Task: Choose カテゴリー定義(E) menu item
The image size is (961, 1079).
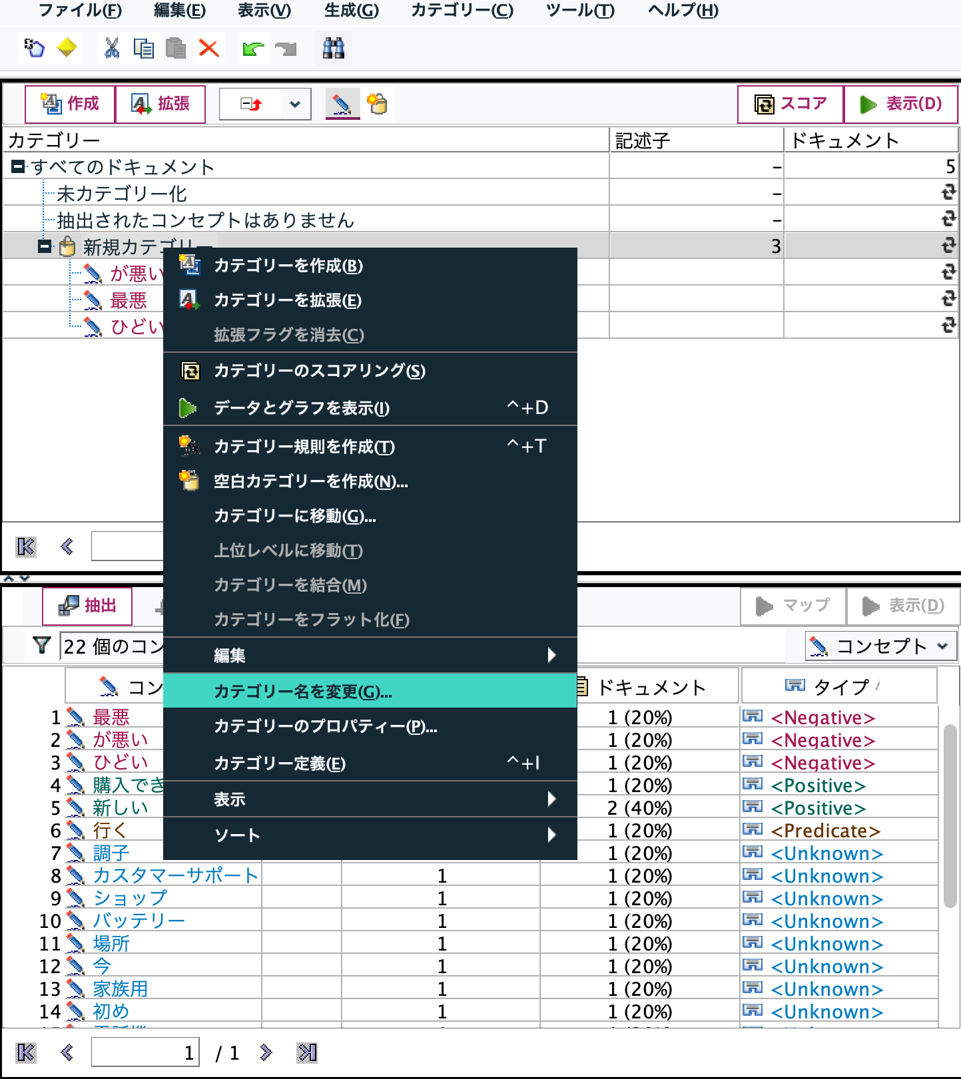Action: tap(370, 763)
